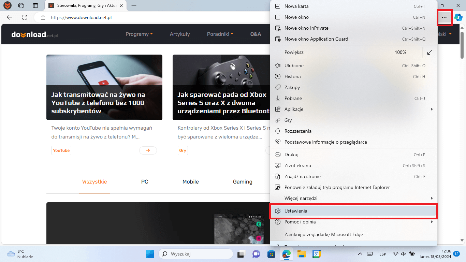
Task: Click the Gry category tag
Action: pyautogui.click(x=183, y=150)
